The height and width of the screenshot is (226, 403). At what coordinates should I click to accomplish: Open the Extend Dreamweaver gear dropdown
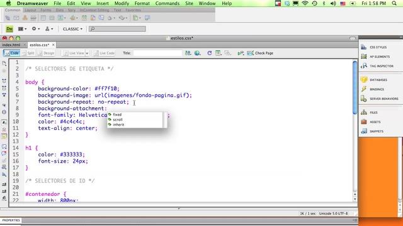36,29
